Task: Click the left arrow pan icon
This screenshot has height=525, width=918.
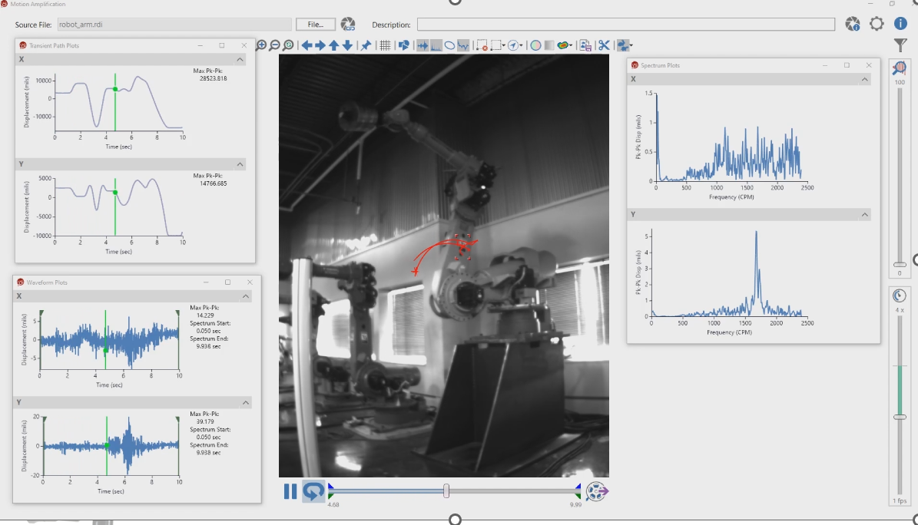Action: coord(307,45)
